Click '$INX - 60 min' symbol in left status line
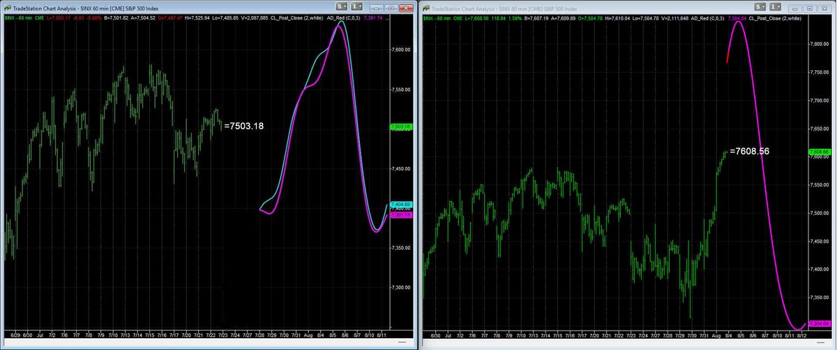837x350 pixels. pyautogui.click(x=18, y=17)
